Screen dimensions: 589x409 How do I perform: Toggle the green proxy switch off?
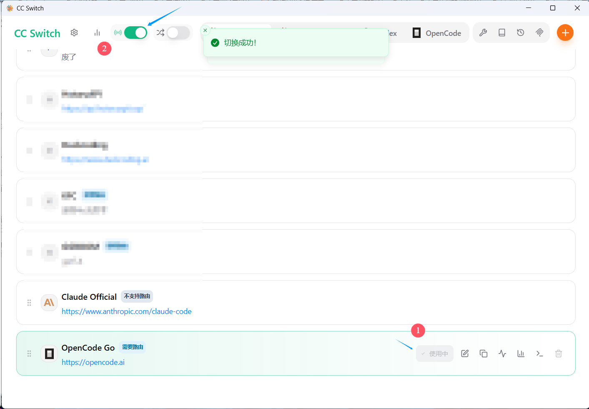[x=135, y=33]
